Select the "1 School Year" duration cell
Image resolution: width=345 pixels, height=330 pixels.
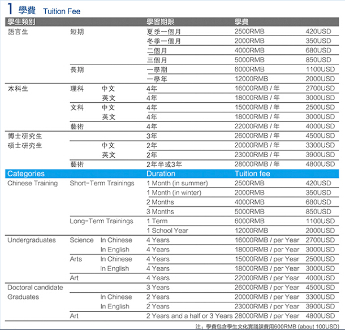click(167, 231)
